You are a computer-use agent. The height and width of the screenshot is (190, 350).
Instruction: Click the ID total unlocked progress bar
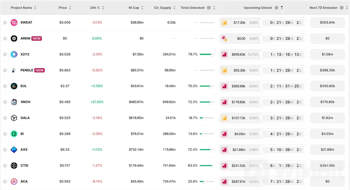207,134
